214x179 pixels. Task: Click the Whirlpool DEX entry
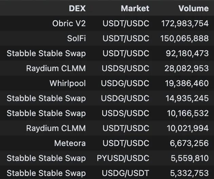68,83
